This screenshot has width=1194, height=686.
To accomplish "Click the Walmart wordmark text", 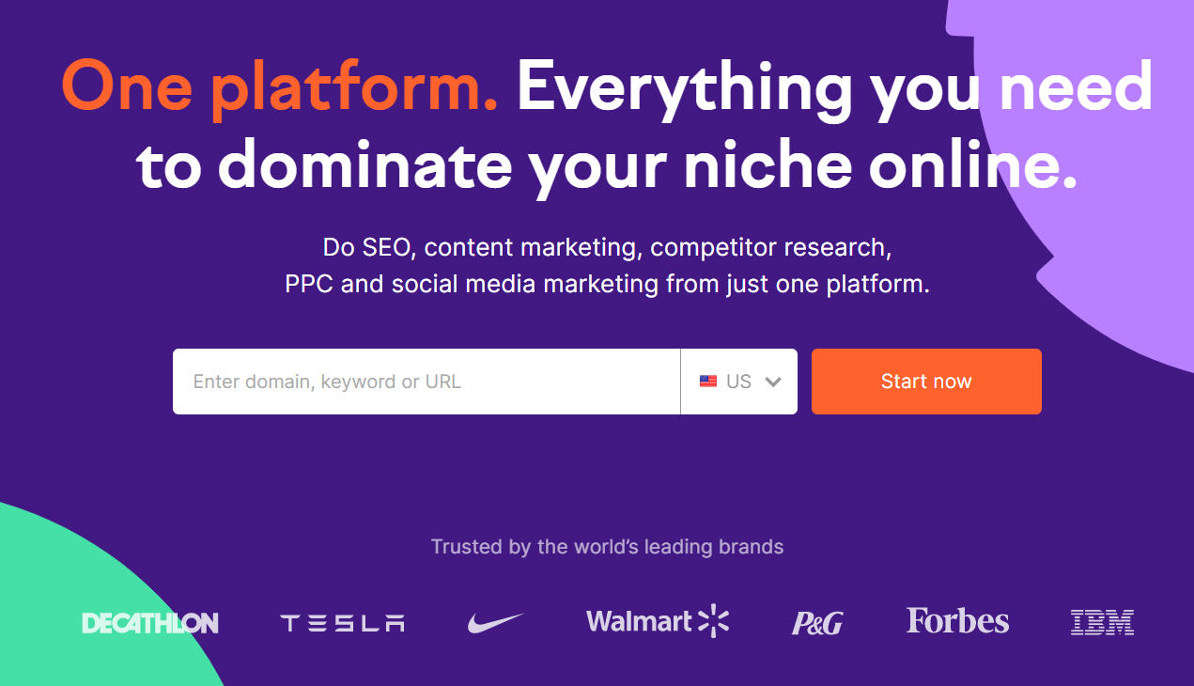I will tap(638, 621).
